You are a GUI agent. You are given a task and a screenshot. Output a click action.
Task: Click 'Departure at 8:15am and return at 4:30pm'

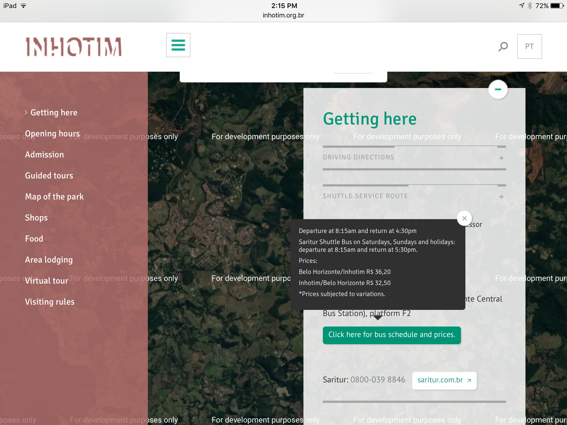point(357,231)
